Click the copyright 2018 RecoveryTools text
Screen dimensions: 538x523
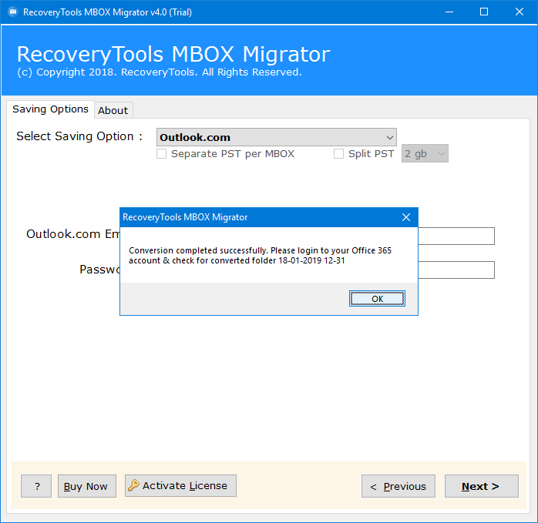[160, 72]
